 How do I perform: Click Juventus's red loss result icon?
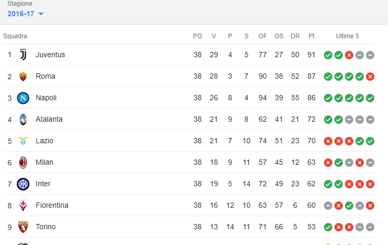[349, 55]
